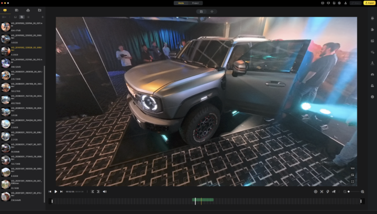Click the monitor icon in top-right title bar
Screen dimensions: 377x214
coord(328,3)
